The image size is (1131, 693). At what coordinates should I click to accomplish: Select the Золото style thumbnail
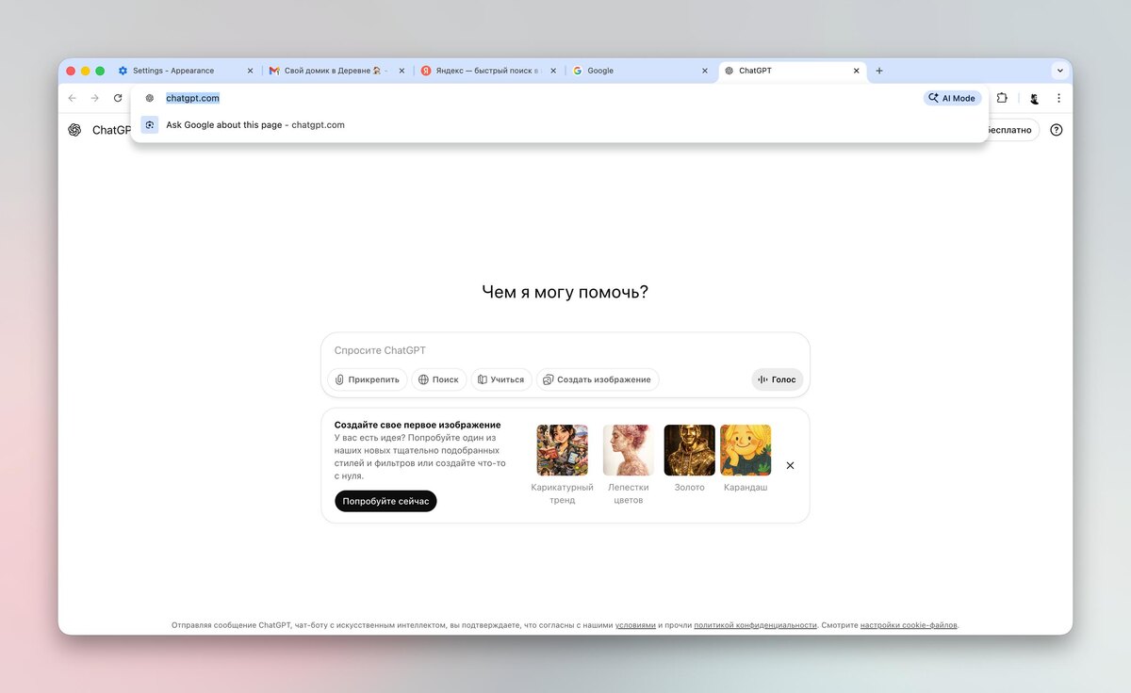click(x=689, y=450)
